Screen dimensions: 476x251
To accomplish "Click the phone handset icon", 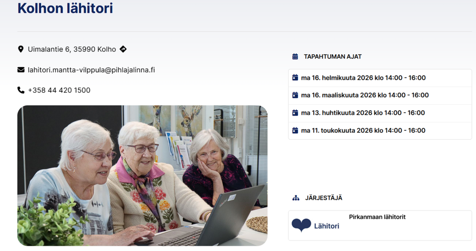I will pyautogui.click(x=21, y=90).
